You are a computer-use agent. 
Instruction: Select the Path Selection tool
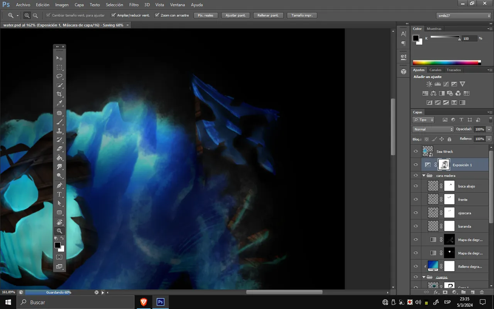(59, 203)
